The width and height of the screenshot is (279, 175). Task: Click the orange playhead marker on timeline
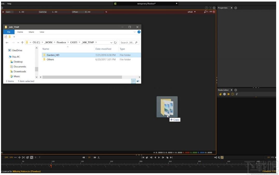51,166
